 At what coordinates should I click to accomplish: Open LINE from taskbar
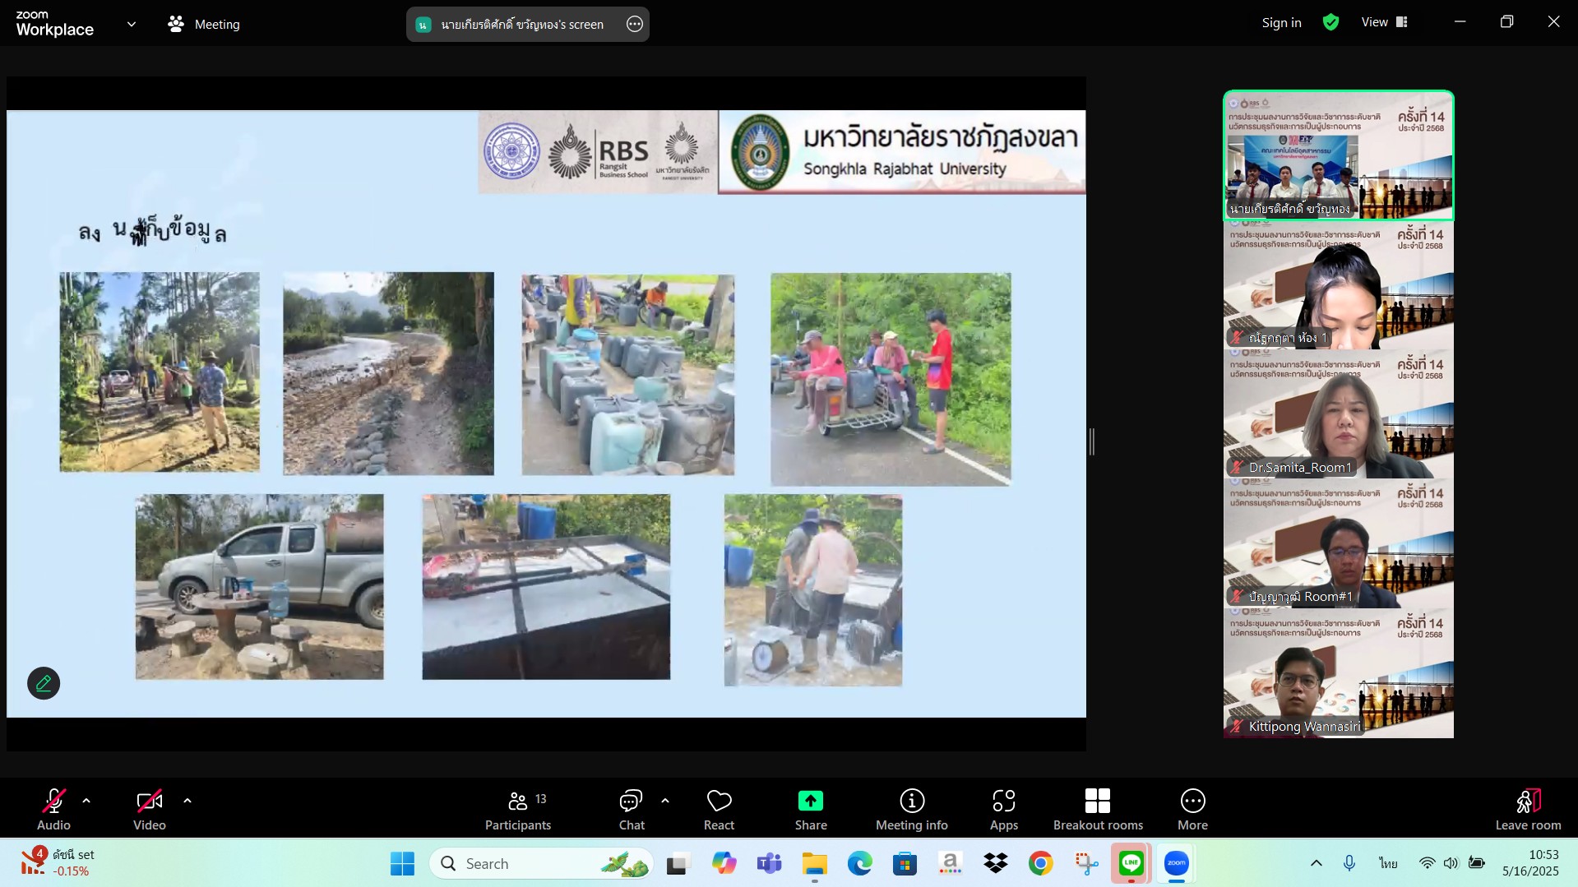[x=1131, y=863]
